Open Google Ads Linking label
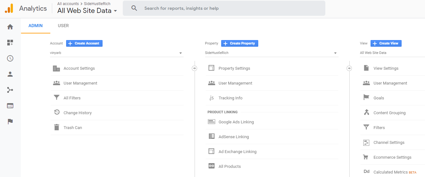This screenshot has width=425, height=177. 236,122
